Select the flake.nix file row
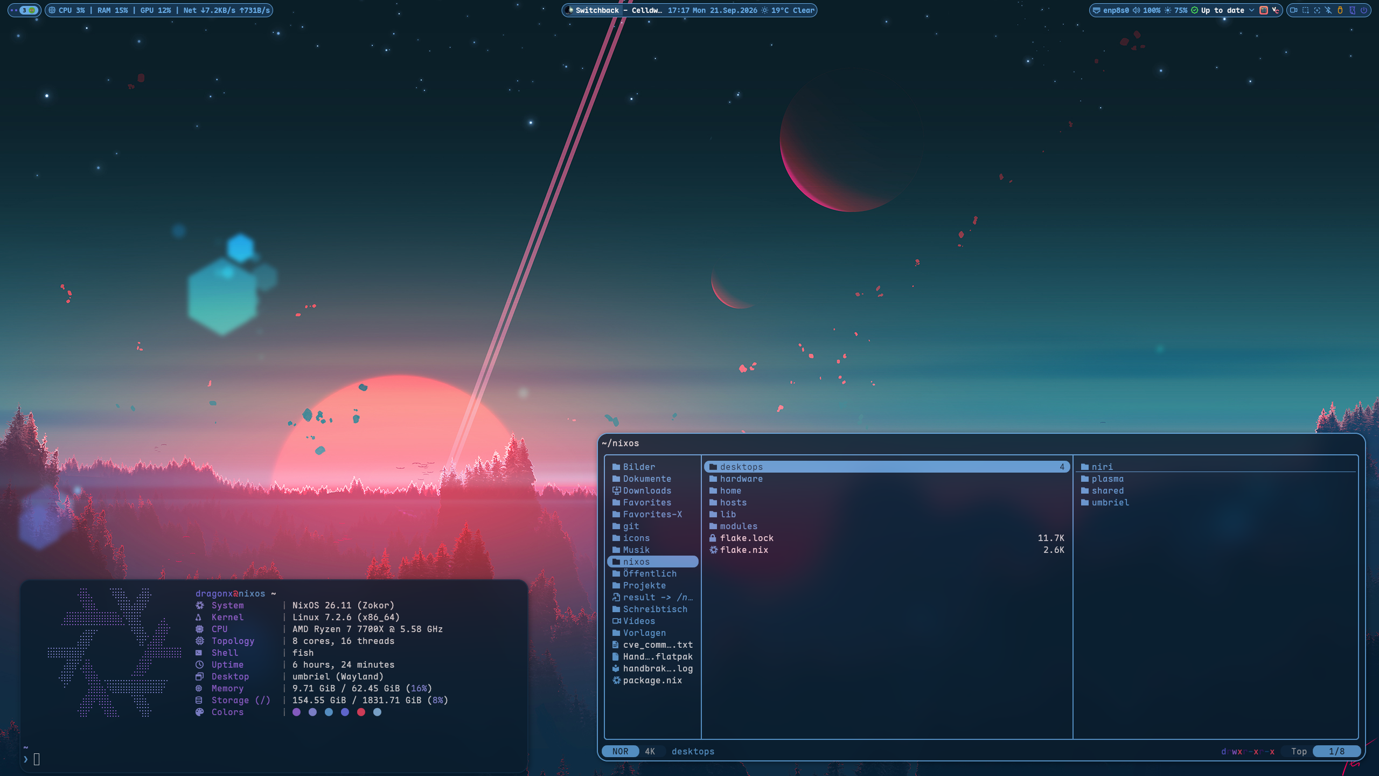This screenshot has width=1379, height=776. [887, 550]
